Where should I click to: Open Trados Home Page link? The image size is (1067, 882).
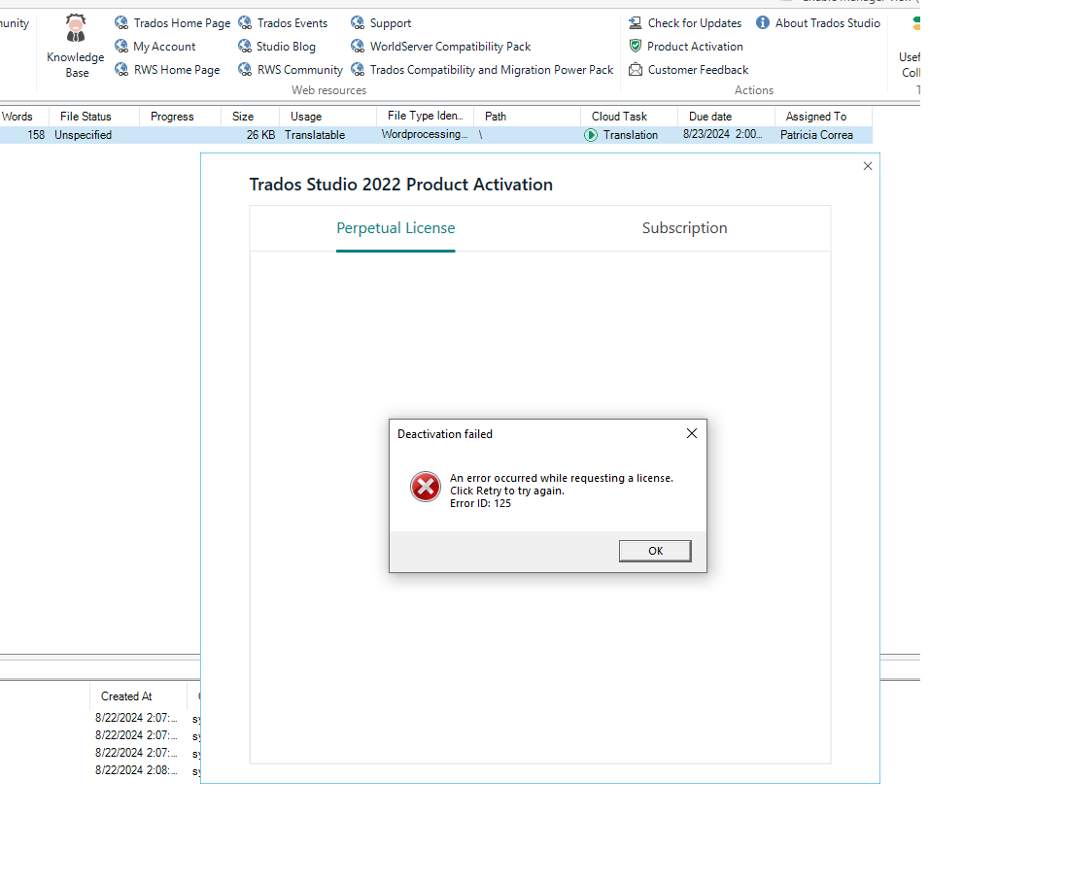point(173,23)
